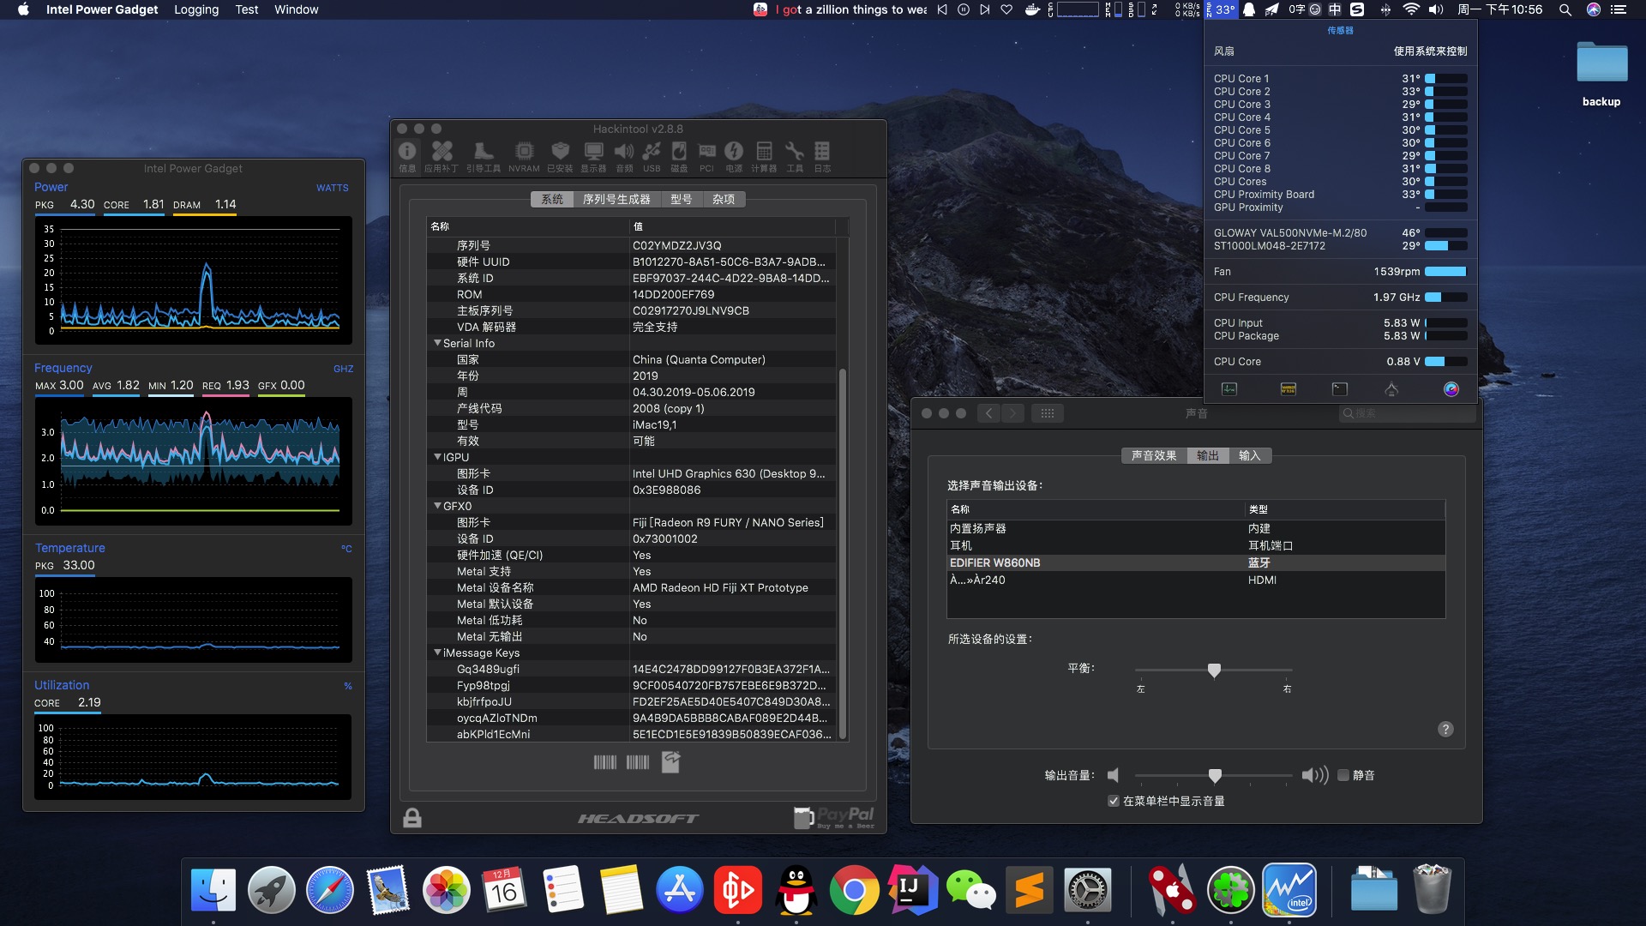Uncheck 在菜单栏中显示音量 checkbox
This screenshot has height=926, width=1646.
(1113, 801)
